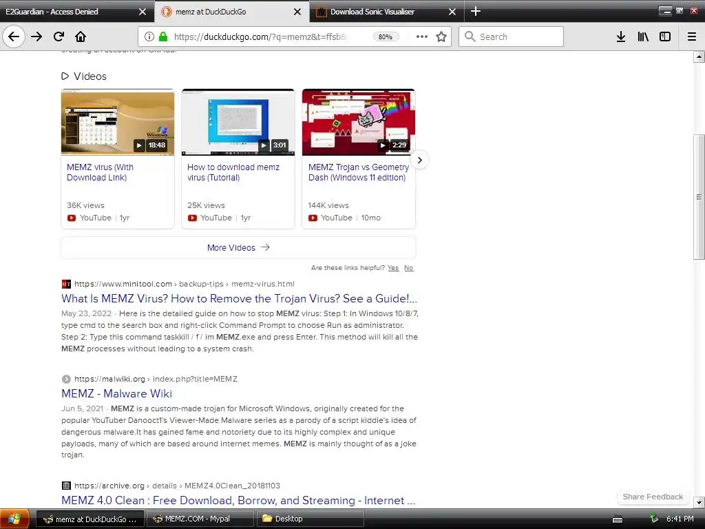Open MEMZ - Malware Wiki result
This screenshot has height=529, width=705.
(116, 393)
